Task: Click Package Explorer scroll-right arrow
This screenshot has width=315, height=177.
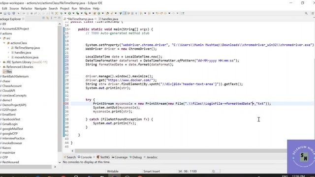Action: (55, 167)
